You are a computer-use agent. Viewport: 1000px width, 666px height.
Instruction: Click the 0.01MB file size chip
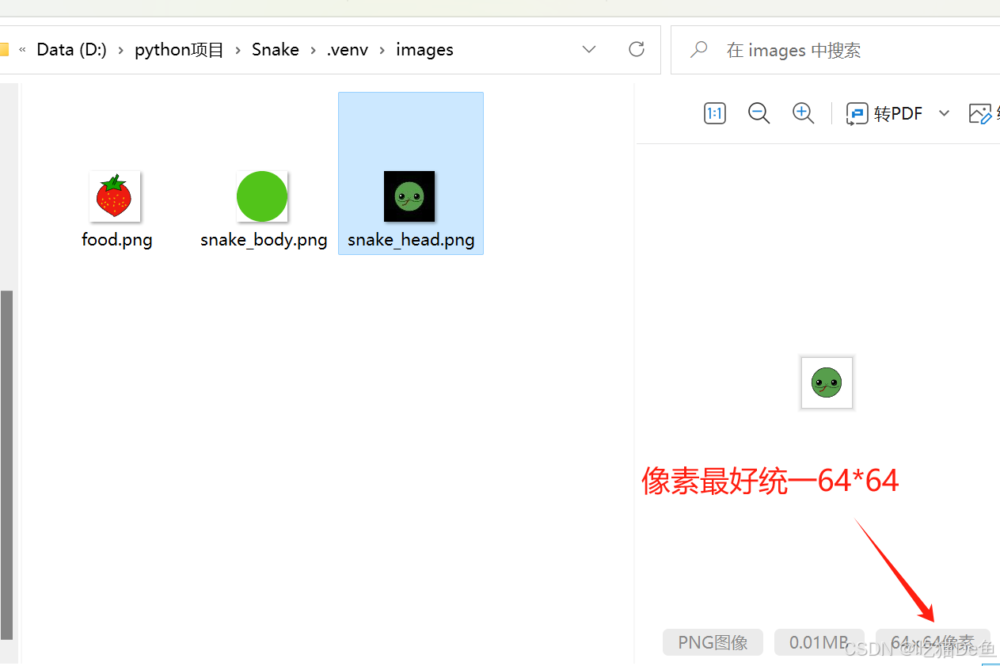(819, 642)
